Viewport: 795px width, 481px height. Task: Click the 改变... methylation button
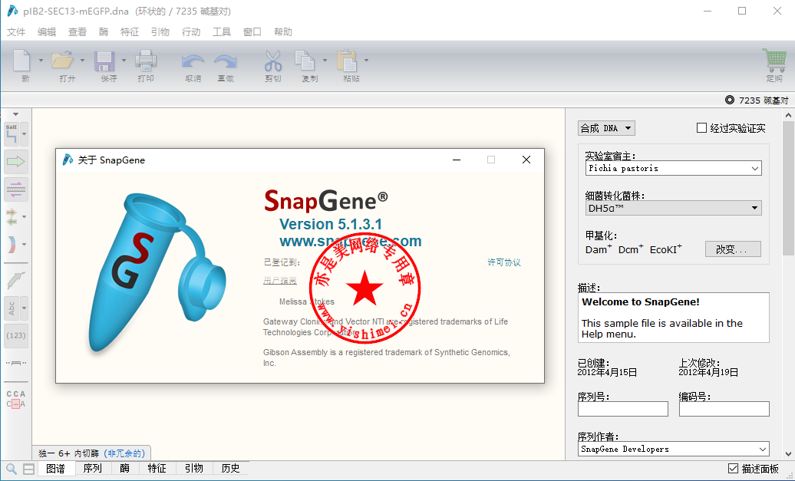pyautogui.click(x=733, y=249)
